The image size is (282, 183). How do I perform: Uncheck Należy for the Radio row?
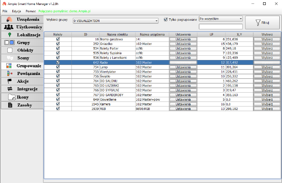(x=58, y=62)
